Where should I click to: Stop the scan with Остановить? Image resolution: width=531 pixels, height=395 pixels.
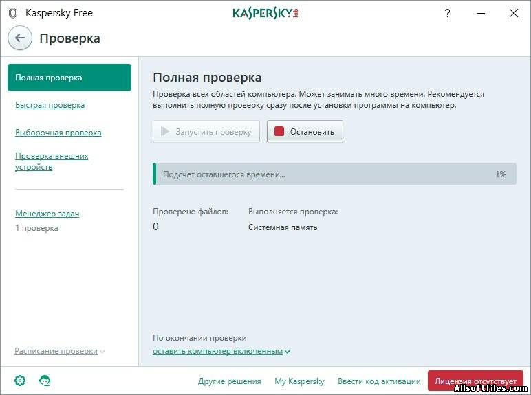pos(305,131)
